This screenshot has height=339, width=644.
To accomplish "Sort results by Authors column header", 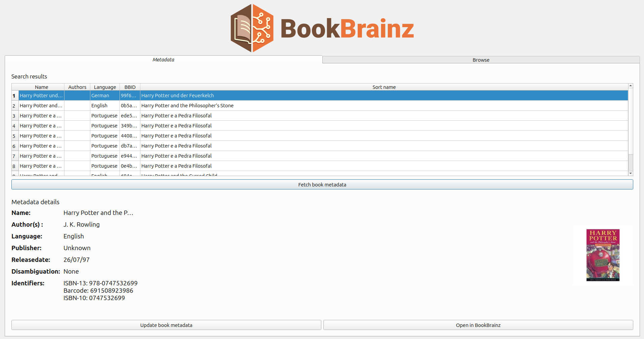I will pyautogui.click(x=77, y=87).
